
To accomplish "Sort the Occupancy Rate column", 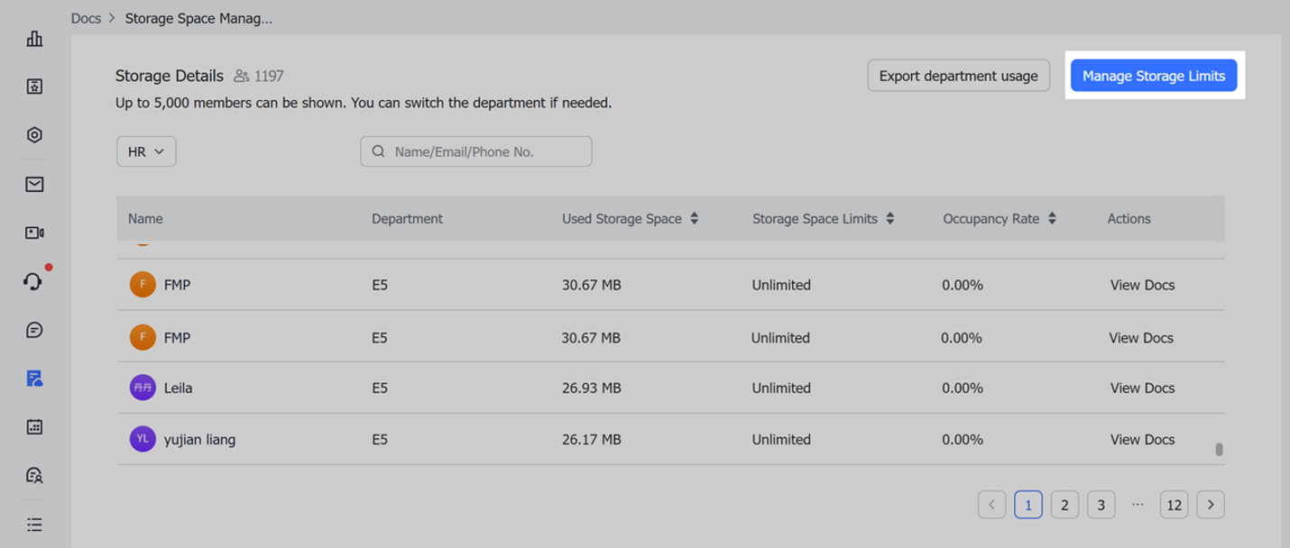I will point(1052,218).
